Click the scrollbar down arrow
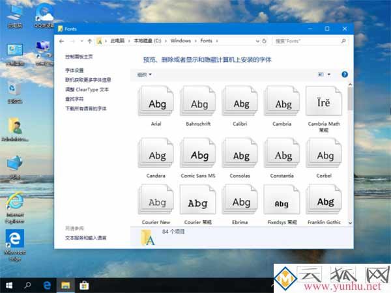This screenshot has height=293, width=391. 350,223
